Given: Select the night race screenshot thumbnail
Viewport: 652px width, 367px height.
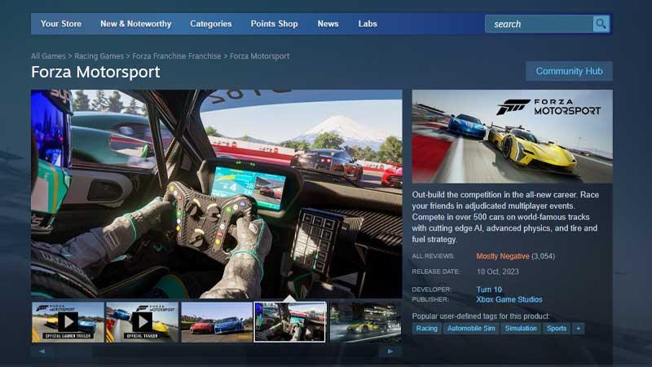Looking at the screenshot, I should 365,322.
